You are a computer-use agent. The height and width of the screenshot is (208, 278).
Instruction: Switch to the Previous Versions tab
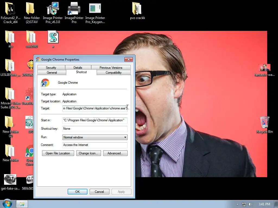coord(111,67)
